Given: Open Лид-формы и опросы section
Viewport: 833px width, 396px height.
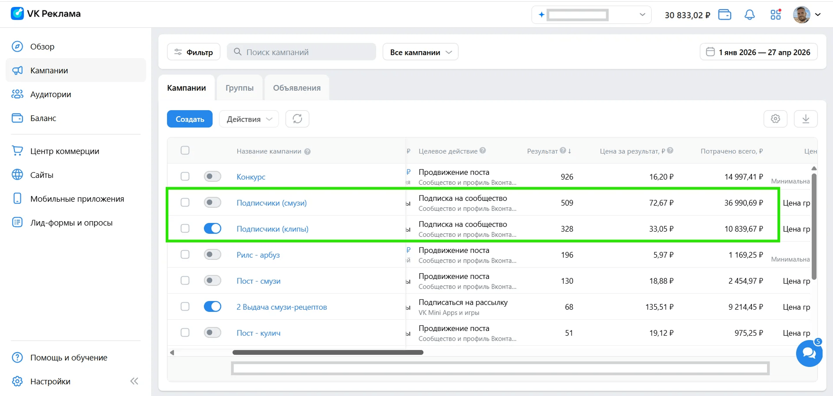Looking at the screenshot, I should pos(76,223).
